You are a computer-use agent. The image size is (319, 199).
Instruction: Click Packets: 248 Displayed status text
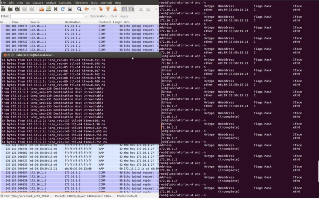pos(84,196)
